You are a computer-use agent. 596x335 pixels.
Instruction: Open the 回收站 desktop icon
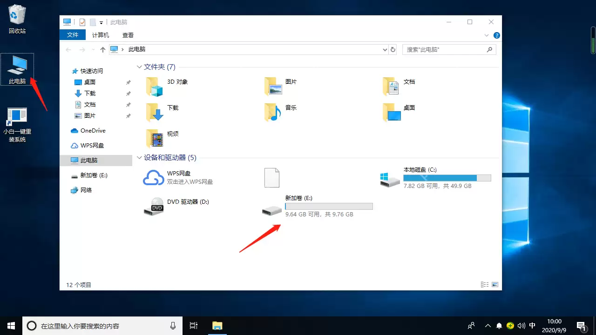click(17, 19)
